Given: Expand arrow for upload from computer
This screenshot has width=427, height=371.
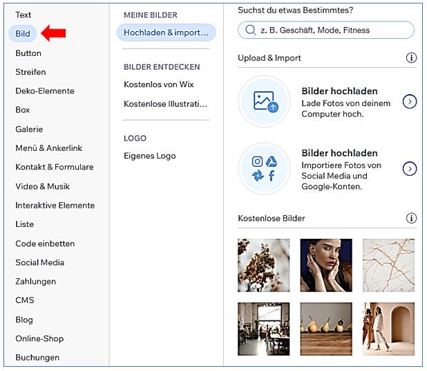Looking at the screenshot, I should coord(410,102).
